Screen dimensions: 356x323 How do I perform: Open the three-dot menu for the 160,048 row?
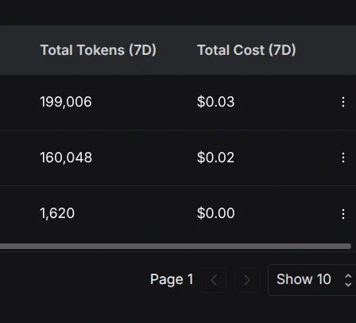coord(343,158)
